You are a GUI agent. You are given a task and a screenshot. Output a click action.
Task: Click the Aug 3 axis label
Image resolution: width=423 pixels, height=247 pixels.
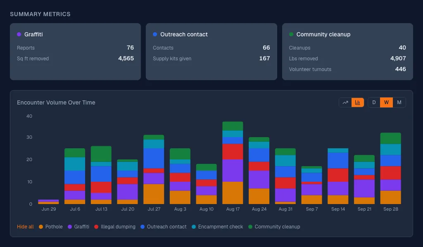(x=180, y=209)
